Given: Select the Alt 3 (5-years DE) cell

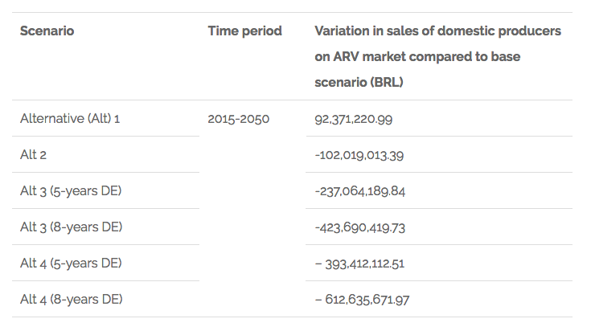Looking at the screenshot, I should click(x=71, y=191).
